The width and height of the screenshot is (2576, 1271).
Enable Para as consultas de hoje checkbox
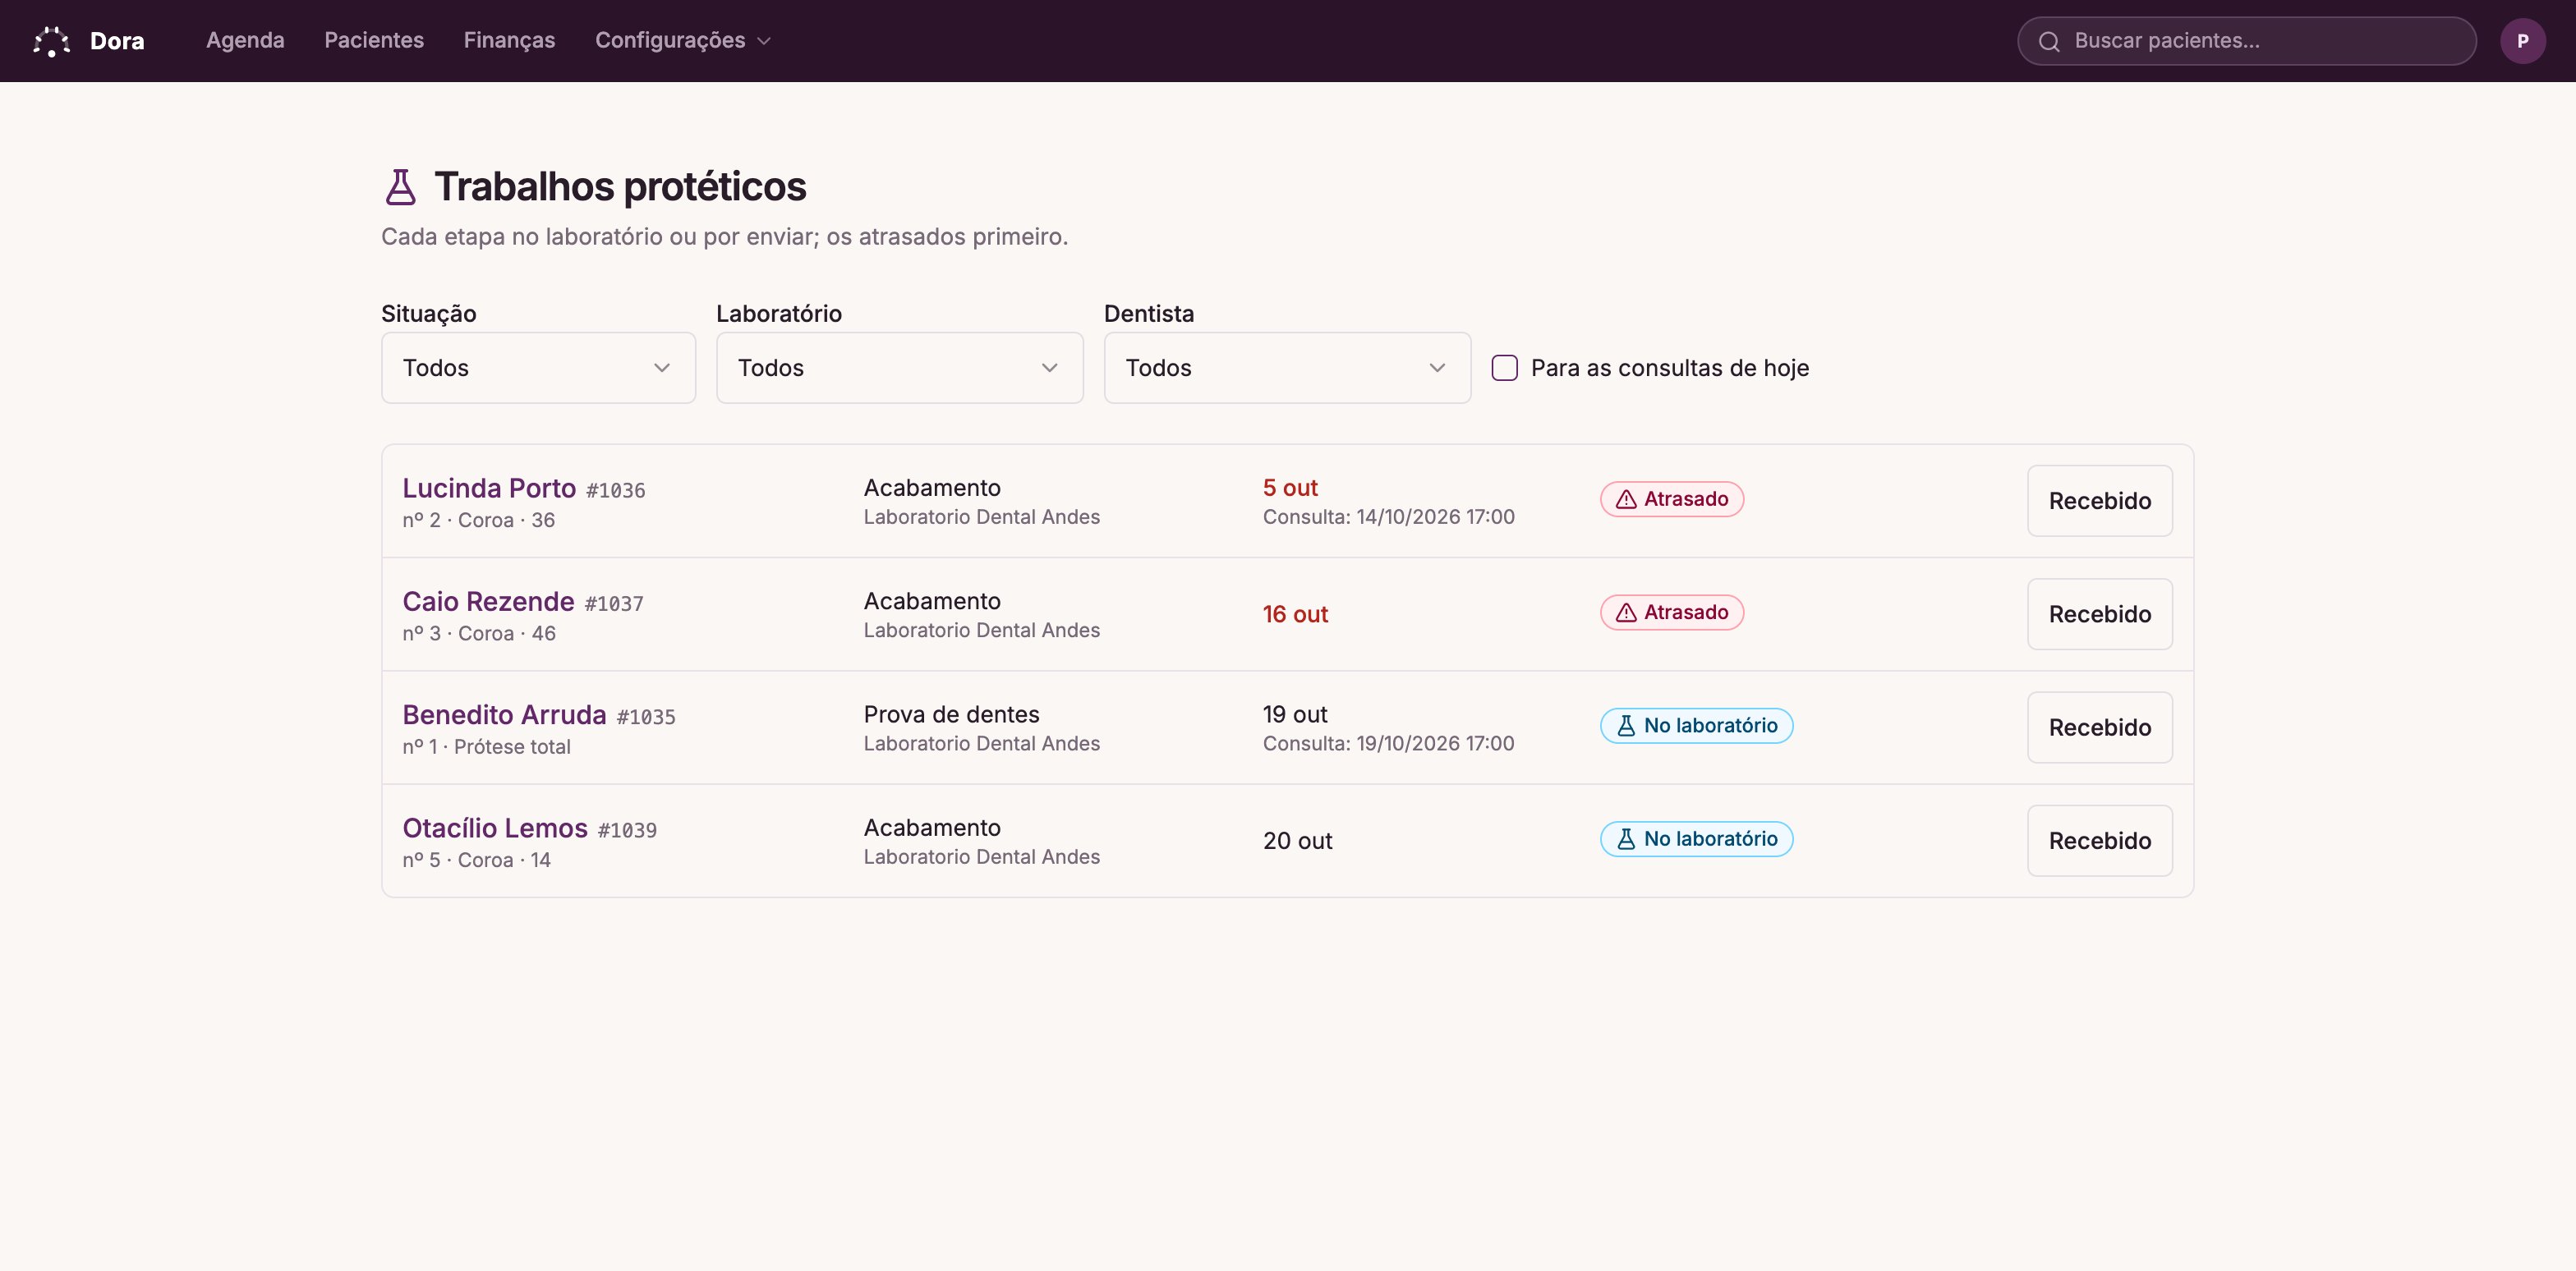click(x=1504, y=368)
